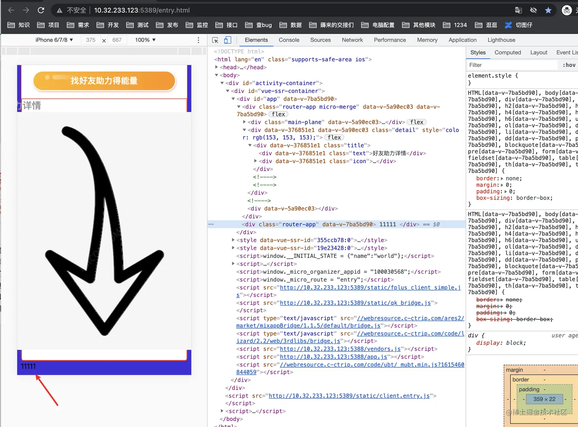This screenshot has height=427, width=578.
Task: Open the 切图仔 bookmark
Action: pyautogui.click(x=519, y=25)
